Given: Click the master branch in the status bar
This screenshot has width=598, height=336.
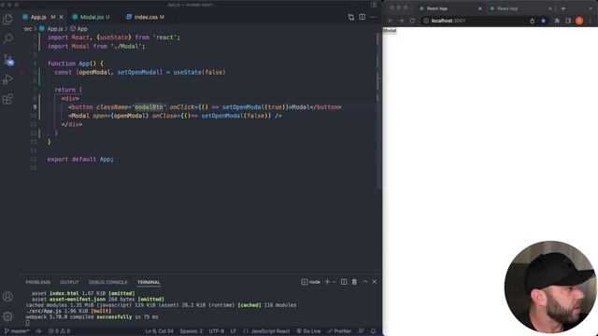Looking at the screenshot, I should (x=17, y=331).
